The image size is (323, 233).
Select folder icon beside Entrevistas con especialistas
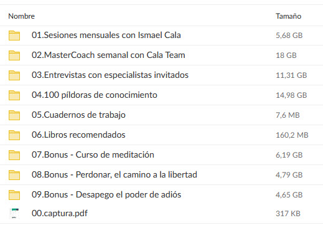14,75
